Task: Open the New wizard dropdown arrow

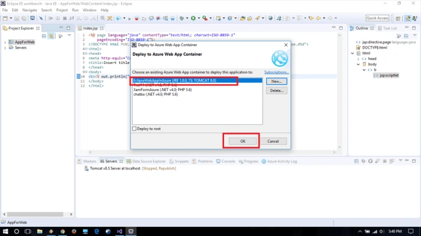Action: point(11,18)
